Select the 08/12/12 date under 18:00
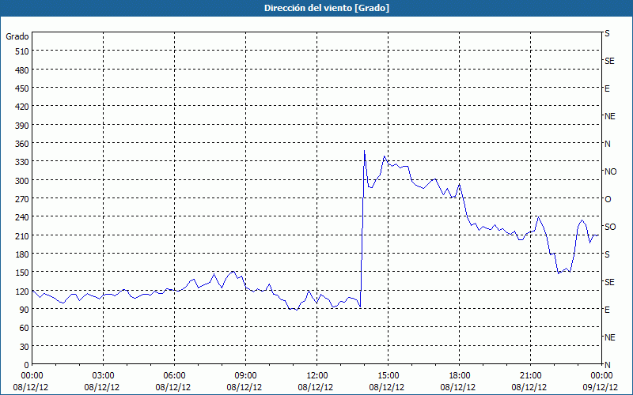The height and width of the screenshot is (395, 633). pyautogui.click(x=458, y=387)
